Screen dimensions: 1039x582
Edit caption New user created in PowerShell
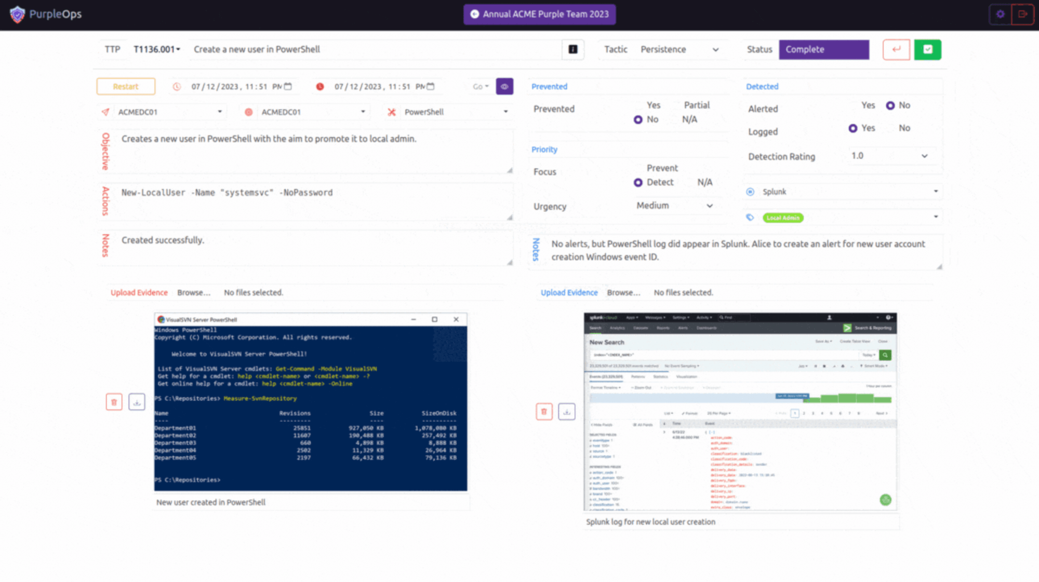pyautogui.click(x=312, y=502)
